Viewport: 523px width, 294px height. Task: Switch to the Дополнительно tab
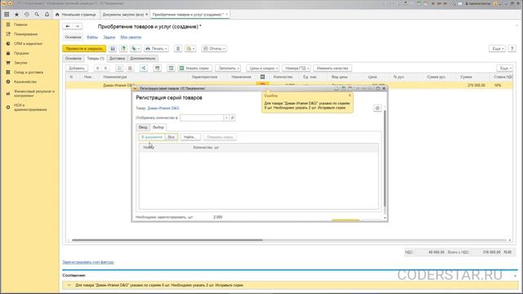(143, 58)
